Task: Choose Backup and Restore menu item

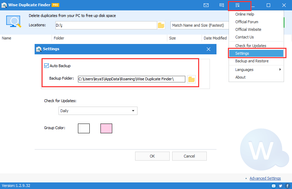Action: tap(256, 61)
